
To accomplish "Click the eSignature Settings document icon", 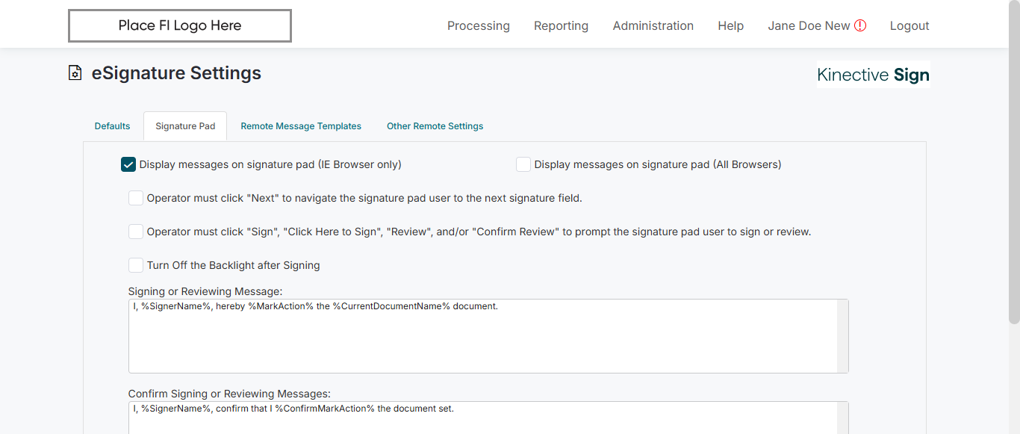I will (75, 73).
